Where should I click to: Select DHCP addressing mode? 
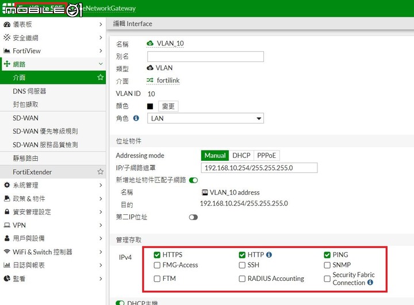click(241, 156)
